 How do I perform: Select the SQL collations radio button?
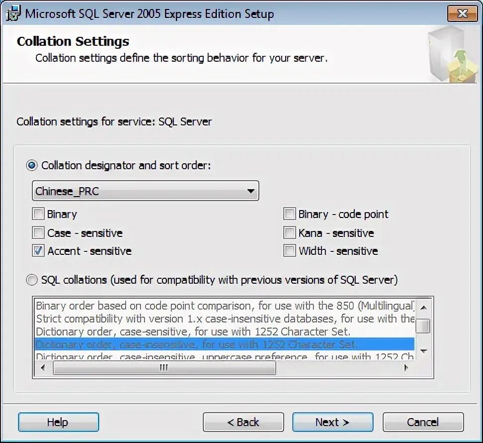(32, 280)
